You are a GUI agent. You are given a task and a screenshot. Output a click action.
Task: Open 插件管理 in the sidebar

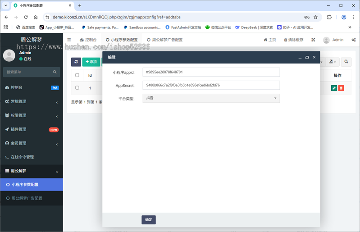pos(32,129)
